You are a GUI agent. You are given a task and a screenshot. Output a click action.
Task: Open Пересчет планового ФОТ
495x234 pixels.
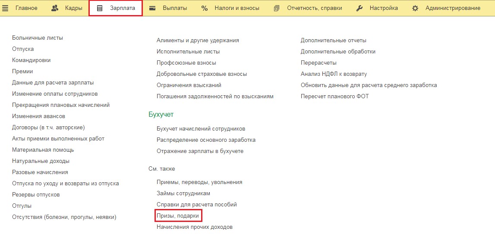(x=334, y=97)
